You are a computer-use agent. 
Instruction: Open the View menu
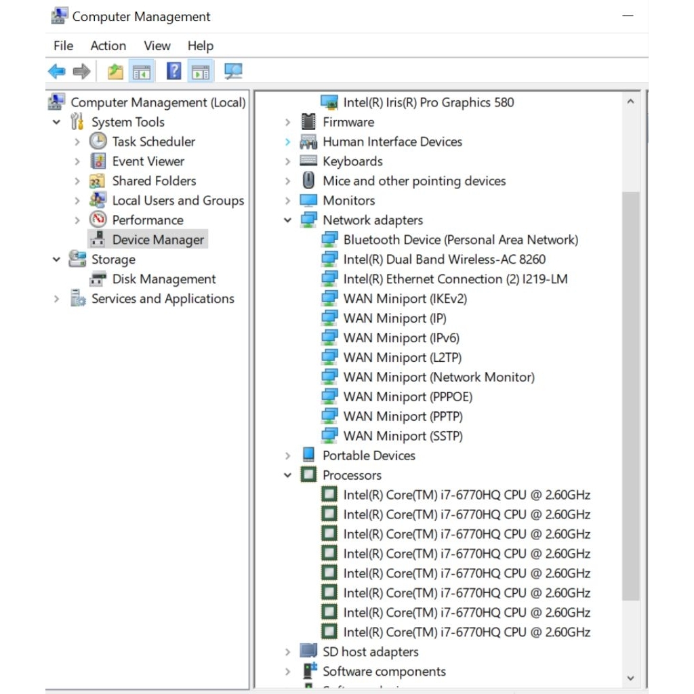[157, 45]
